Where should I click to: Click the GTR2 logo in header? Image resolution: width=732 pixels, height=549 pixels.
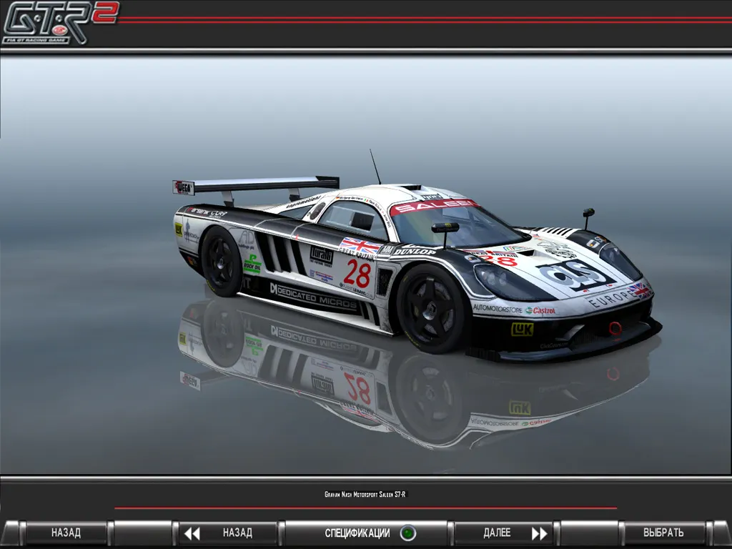[x=60, y=22]
